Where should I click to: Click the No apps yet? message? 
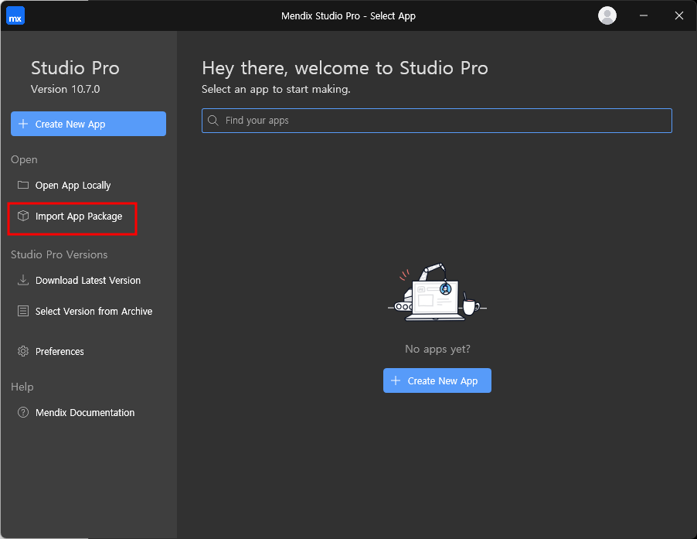(437, 349)
